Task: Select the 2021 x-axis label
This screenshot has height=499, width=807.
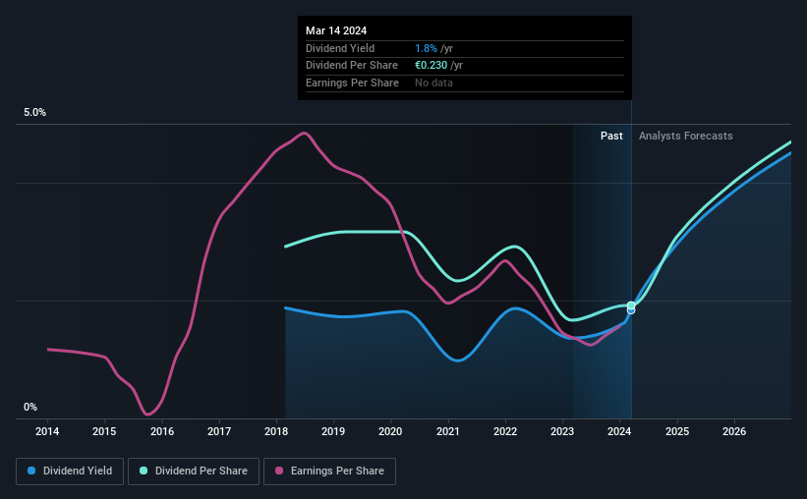Action: (448, 431)
